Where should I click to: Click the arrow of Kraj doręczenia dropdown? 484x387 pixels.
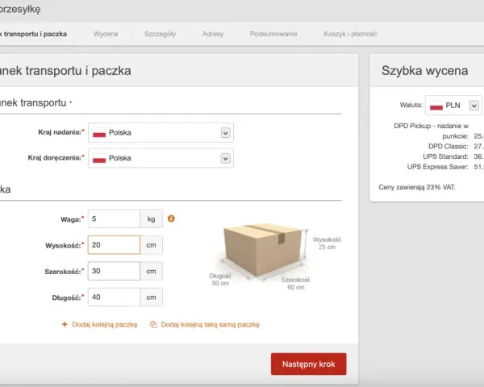pos(225,158)
